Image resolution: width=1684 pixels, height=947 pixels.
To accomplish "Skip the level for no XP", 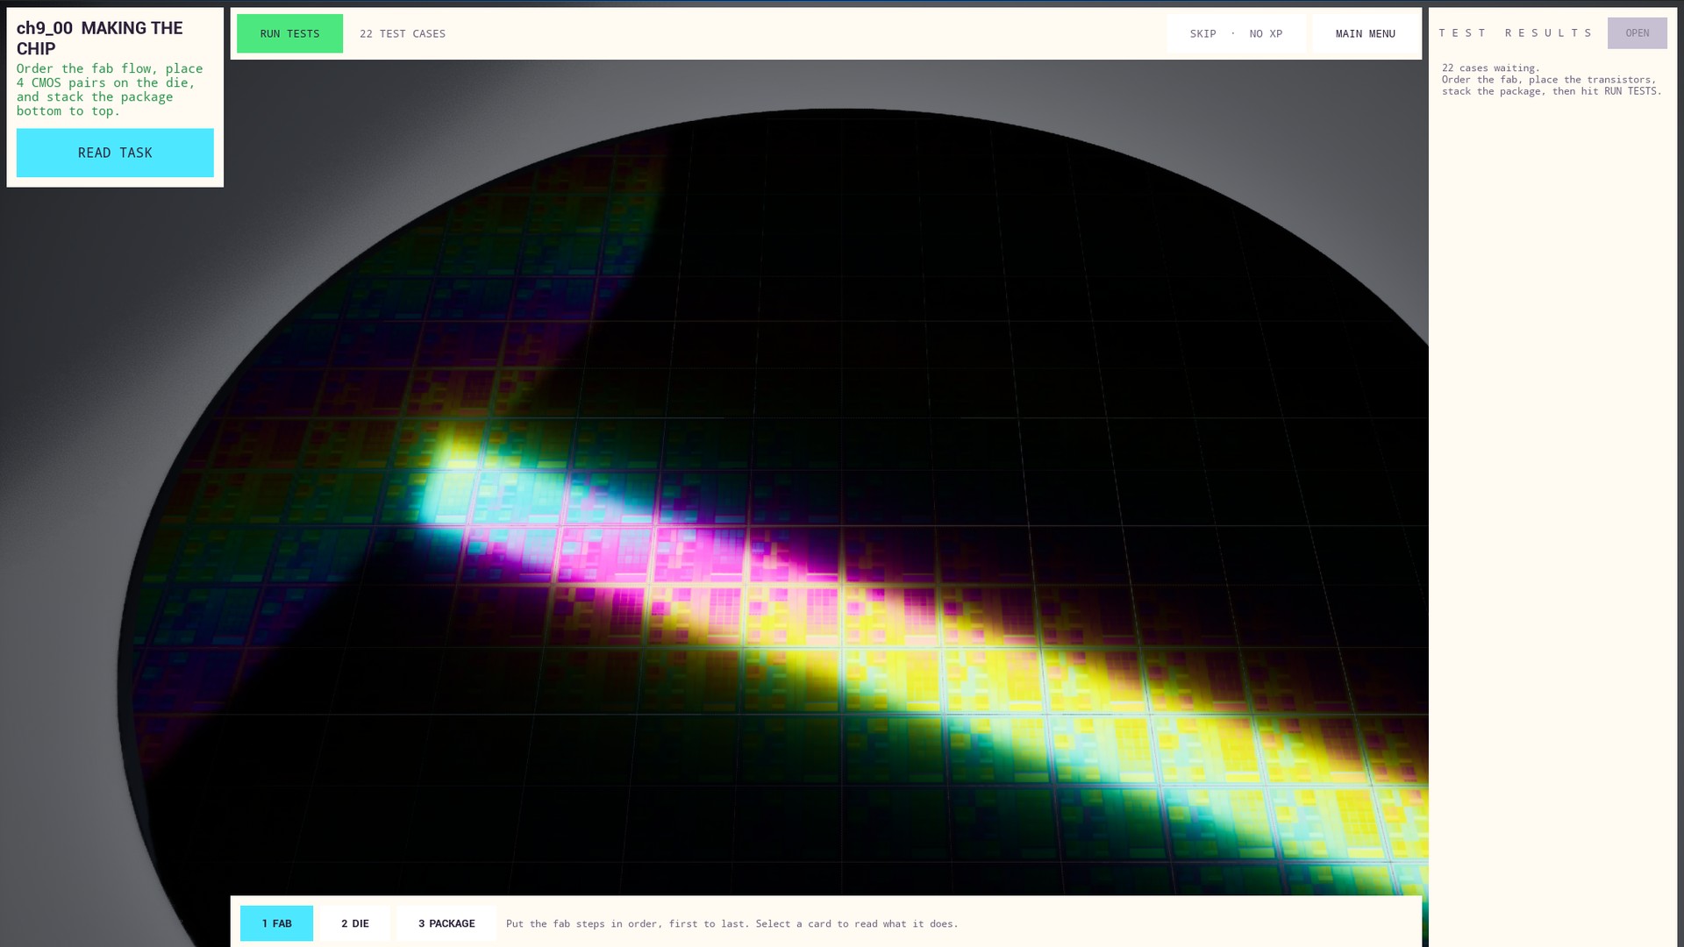I will [x=1236, y=33].
